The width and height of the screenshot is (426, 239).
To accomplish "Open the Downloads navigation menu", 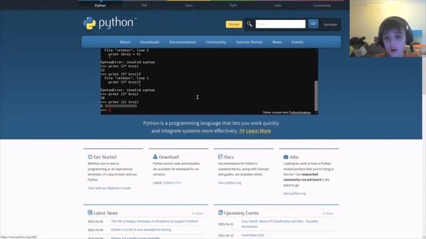I will (150, 42).
